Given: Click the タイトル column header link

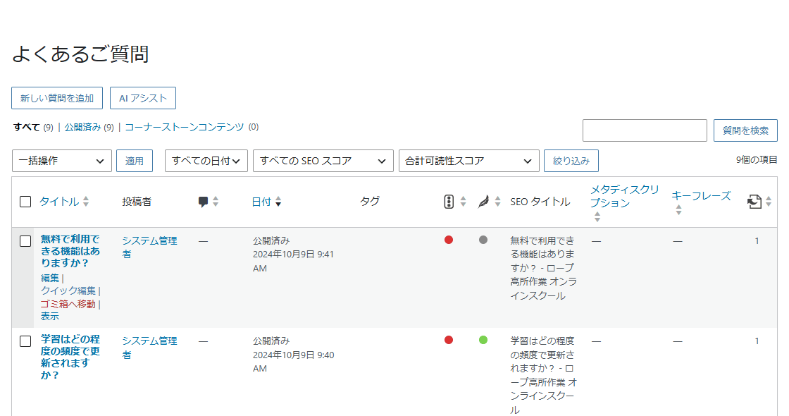Looking at the screenshot, I should coord(59,202).
